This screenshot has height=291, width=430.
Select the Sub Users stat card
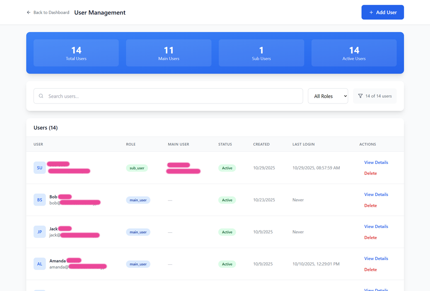tap(261, 53)
